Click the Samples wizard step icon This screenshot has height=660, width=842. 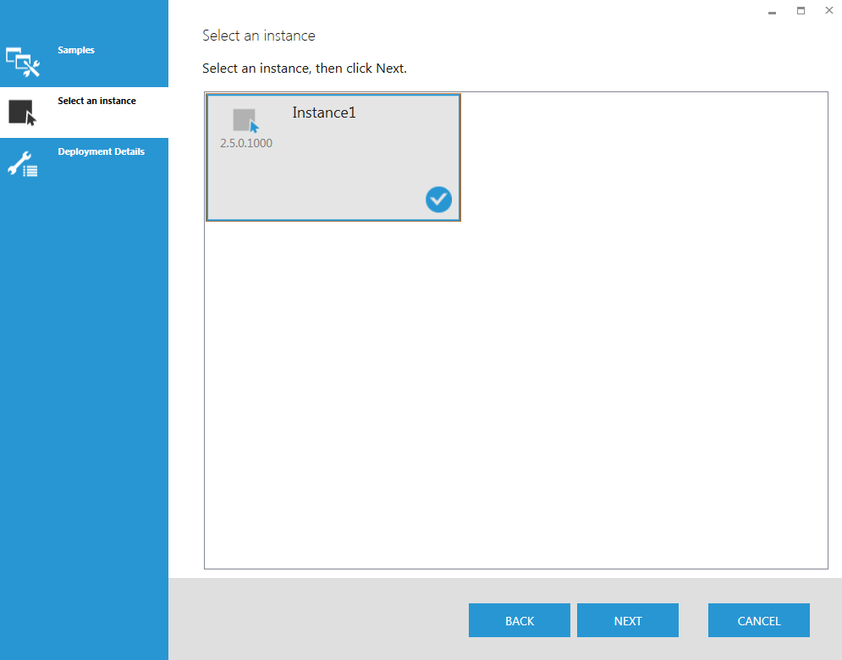23,62
